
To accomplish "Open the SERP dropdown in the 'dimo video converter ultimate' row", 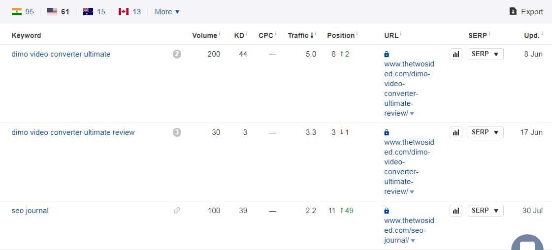I will (486, 54).
